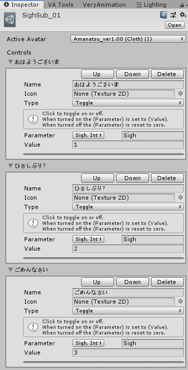Delete the おはようございま control

[x=167, y=74]
